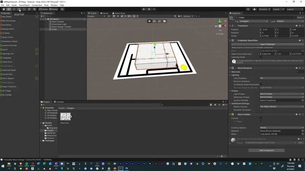Toggle Mesh Collider Convex checkbox
The width and height of the screenshot is (305, 171).
tap(261, 118)
